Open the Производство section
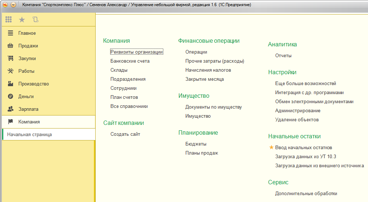The height and width of the screenshot is (202, 368). pos(34,84)
